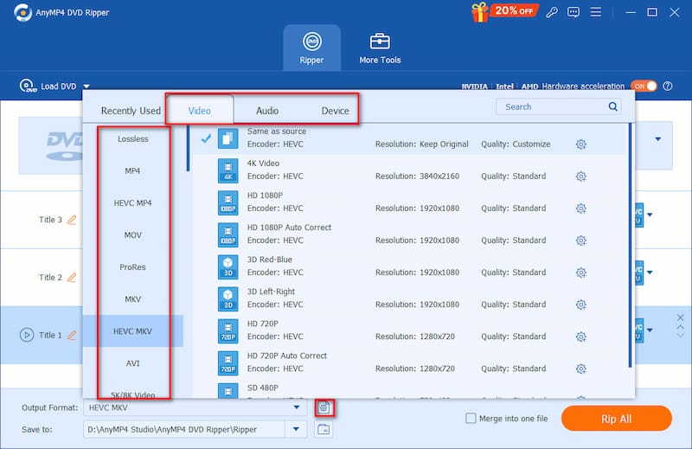Expand Title 2 format dropdown arrow
Viewport: 692px width, 449px height.
(x=650, y=273)
